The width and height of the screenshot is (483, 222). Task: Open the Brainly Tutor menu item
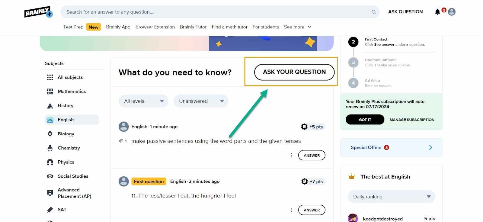(193, 27)
